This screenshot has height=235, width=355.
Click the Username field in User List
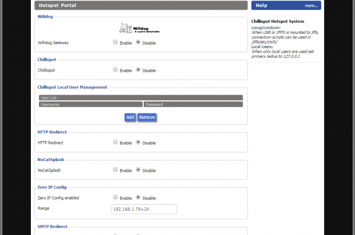(x=90, y=105)
